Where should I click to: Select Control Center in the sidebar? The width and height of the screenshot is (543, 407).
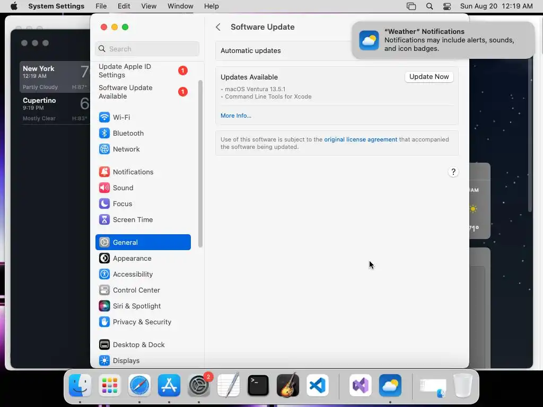(x=143, y=290)
